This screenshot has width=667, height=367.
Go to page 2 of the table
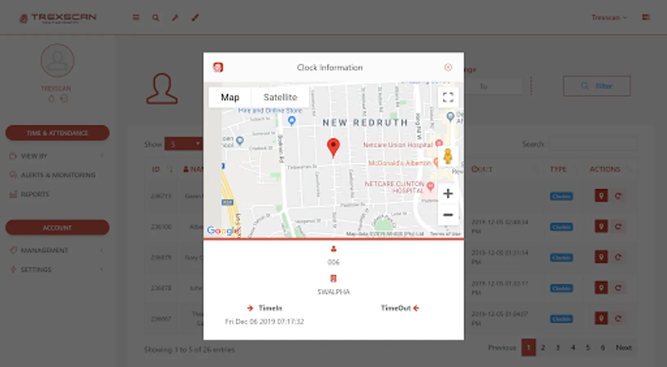[543, 348]
